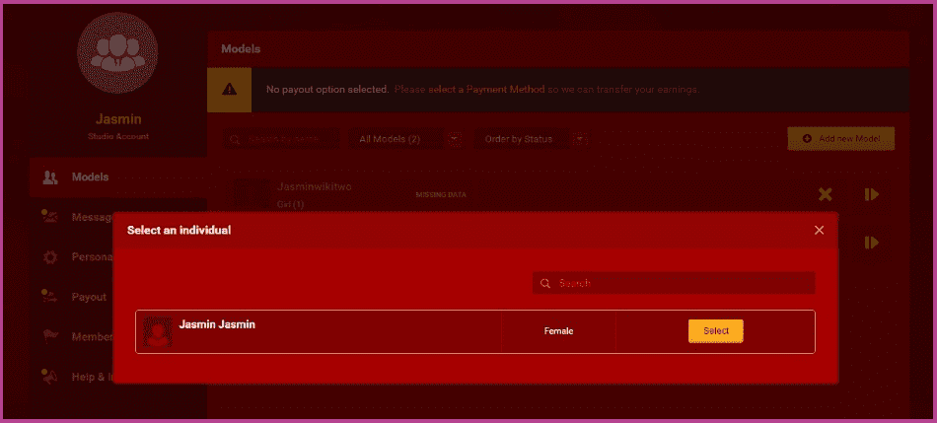The width and height of the screenshot is (937, 423).
Task: Open the Personal gear icon
Action: [50, 257]
